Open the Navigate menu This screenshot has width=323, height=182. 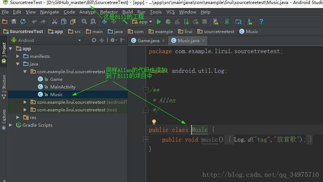coord(50,12)
